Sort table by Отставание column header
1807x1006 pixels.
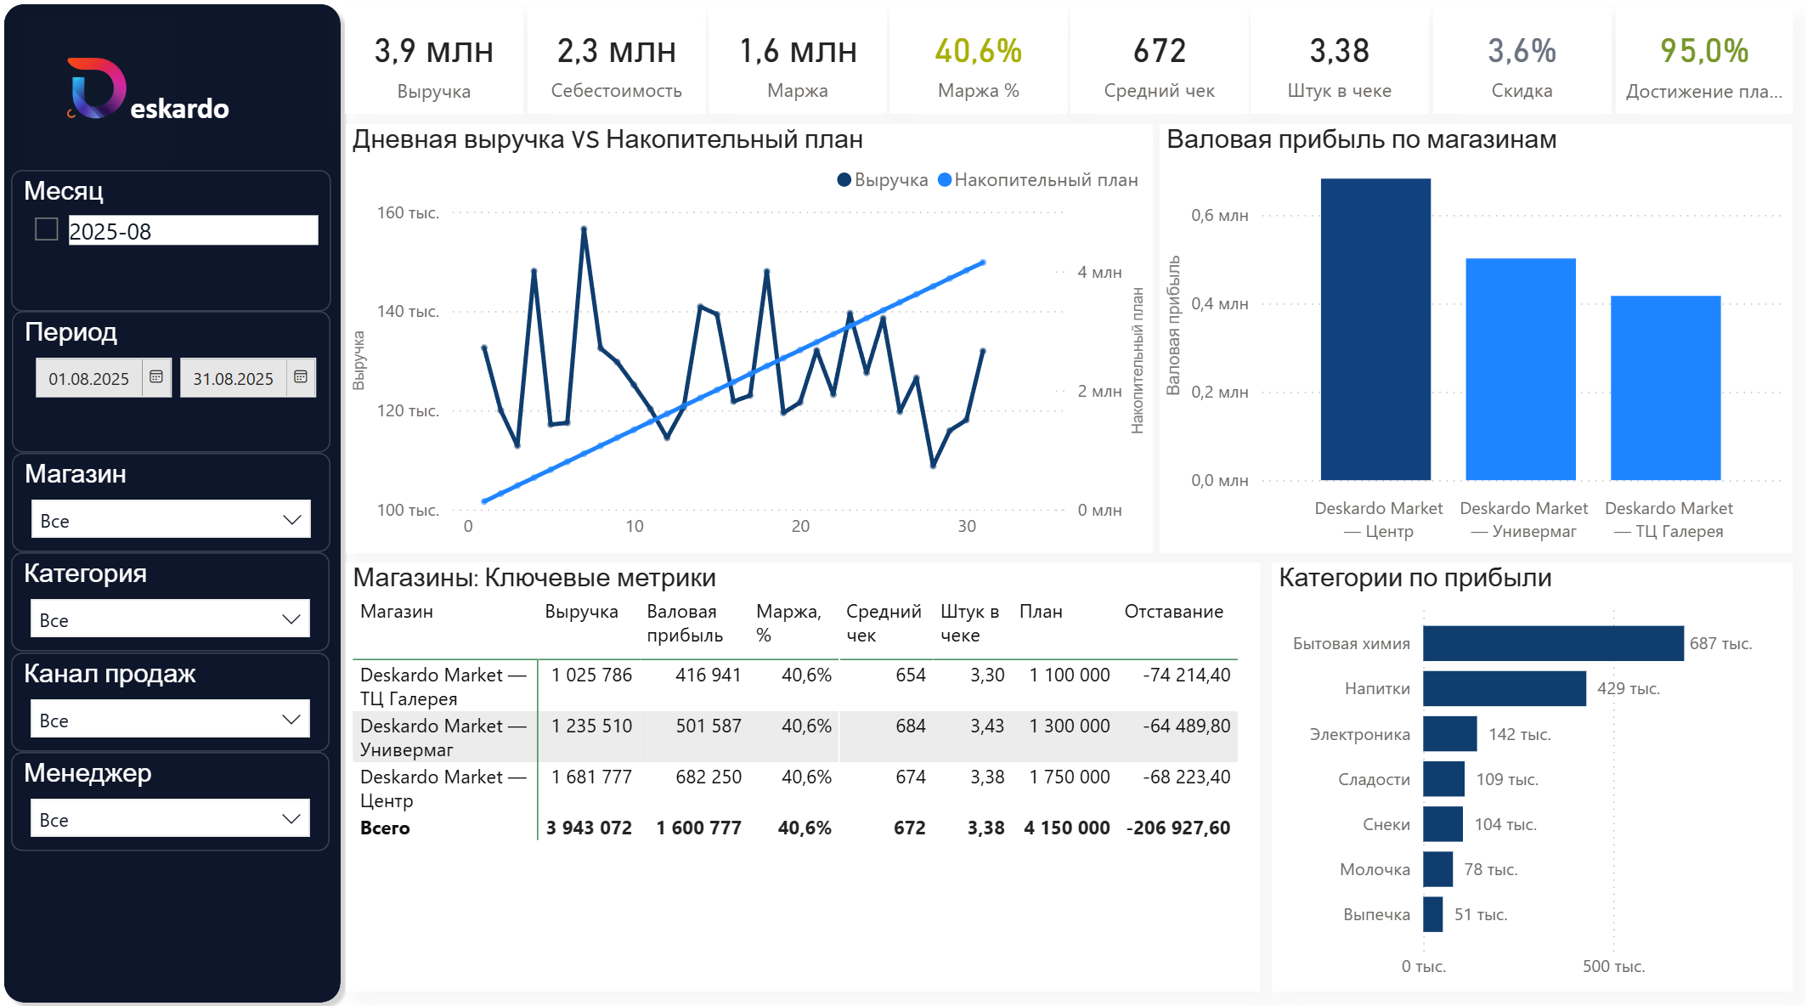point(1174,612)
